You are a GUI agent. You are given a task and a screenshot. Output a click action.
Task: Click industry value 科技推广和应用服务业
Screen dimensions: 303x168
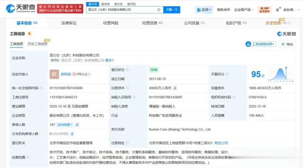[166, 116]
